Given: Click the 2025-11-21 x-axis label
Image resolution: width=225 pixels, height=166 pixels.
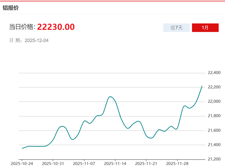Looking at the screenshot, I should [146, 163].
